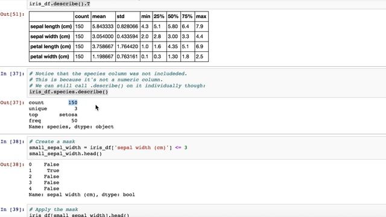The width and height of the screenshot is (386, 217).
Task: Select the 'max' column header
Action: [x=201, y=16]
